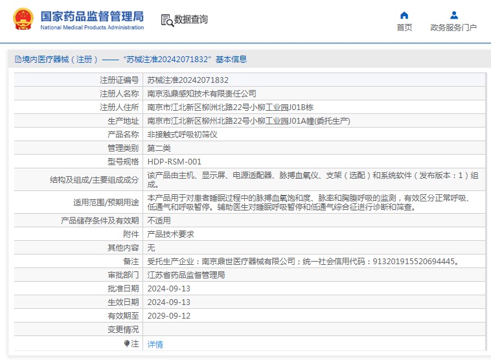
Task: Click the 其他内容 label
Action: coord(123,247)
